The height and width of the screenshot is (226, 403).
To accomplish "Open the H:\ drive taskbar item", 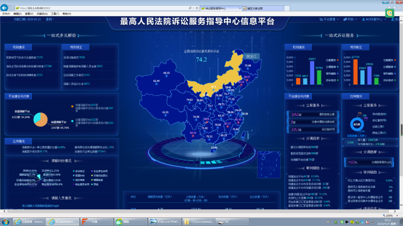I will coord(232,222).
